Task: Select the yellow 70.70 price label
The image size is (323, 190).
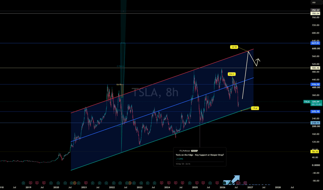Action: (315, 152)
